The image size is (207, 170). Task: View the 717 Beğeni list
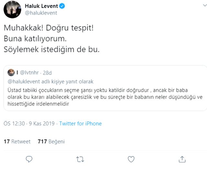pyautogui.click(x=51, y=142)
